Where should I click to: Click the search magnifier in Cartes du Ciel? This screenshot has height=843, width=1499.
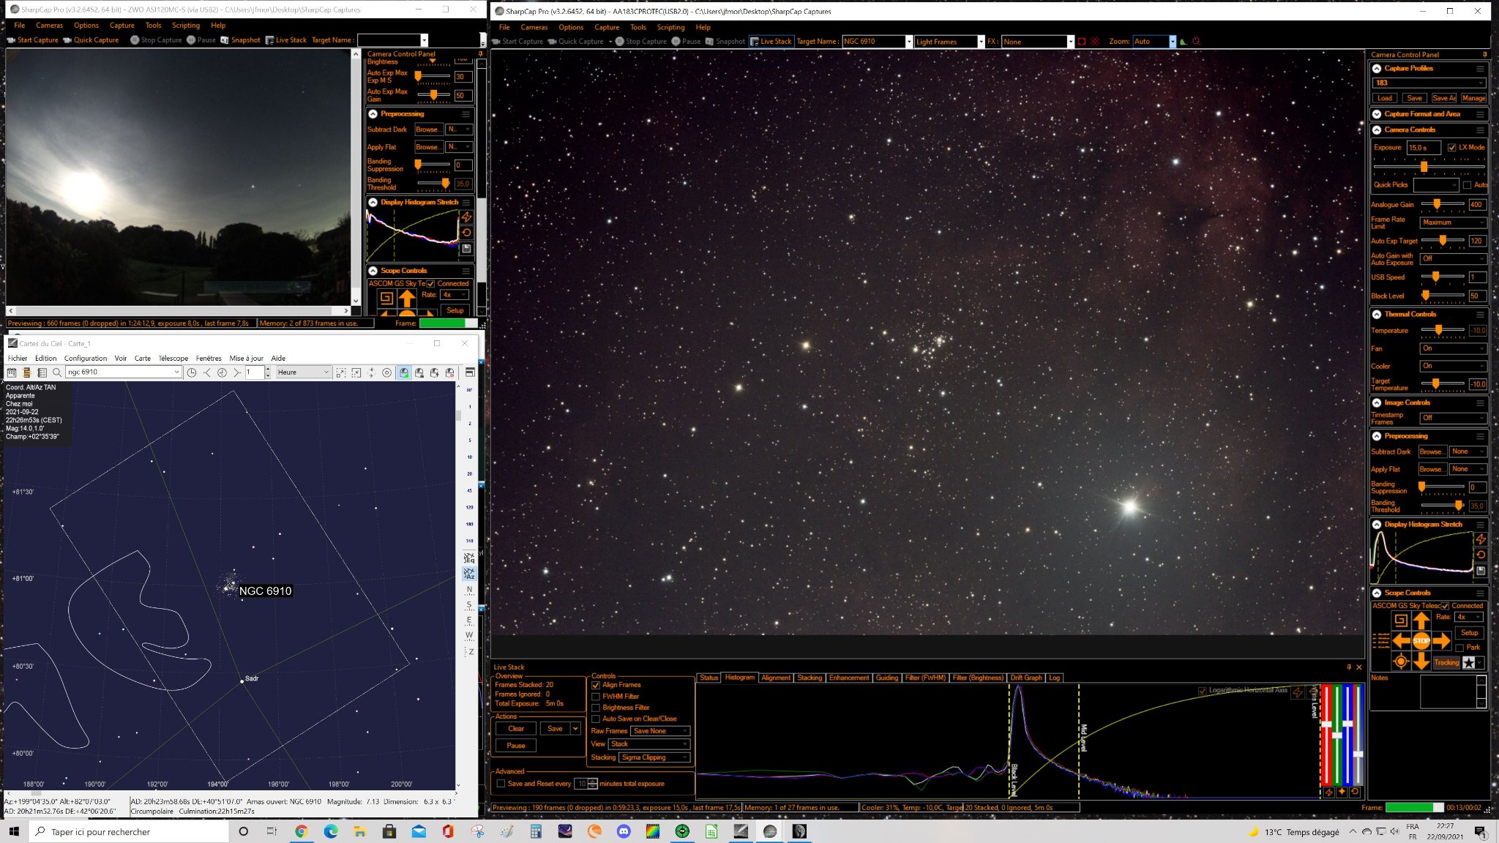[57, 372]
